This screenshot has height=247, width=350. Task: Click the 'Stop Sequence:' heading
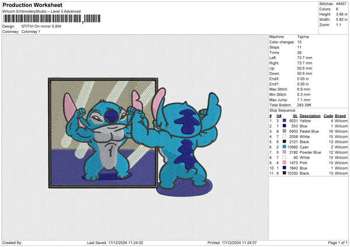282,111
